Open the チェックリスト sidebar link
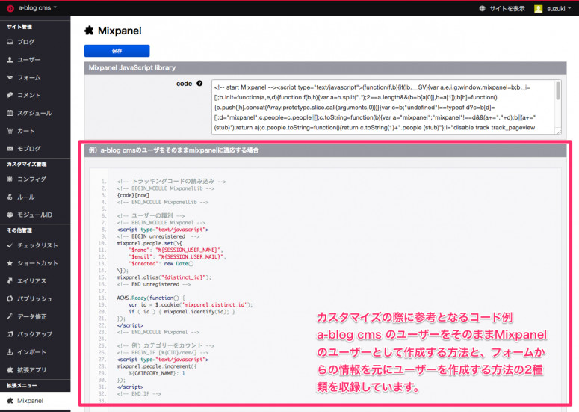Image resolution: width=579 pixels, height=412 pixels. point(37,245)
